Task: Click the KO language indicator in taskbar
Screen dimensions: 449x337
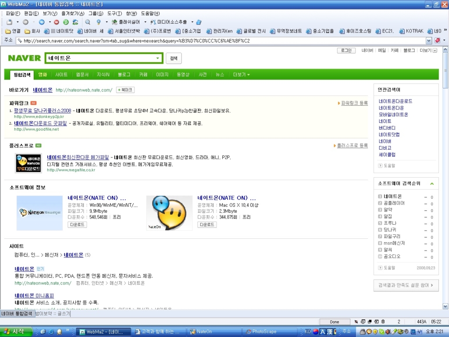Action: click(307, 332)
